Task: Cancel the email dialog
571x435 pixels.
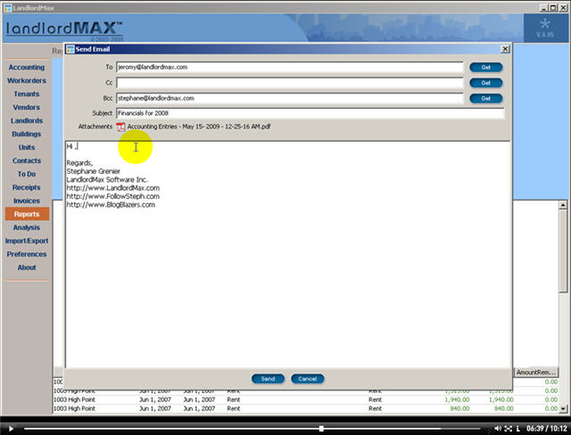Action: coord(307,379)
